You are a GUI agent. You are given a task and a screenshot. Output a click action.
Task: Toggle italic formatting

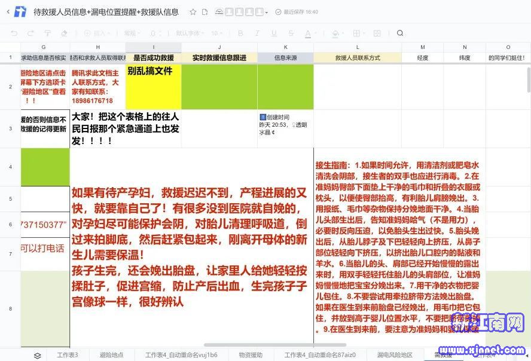257,33
